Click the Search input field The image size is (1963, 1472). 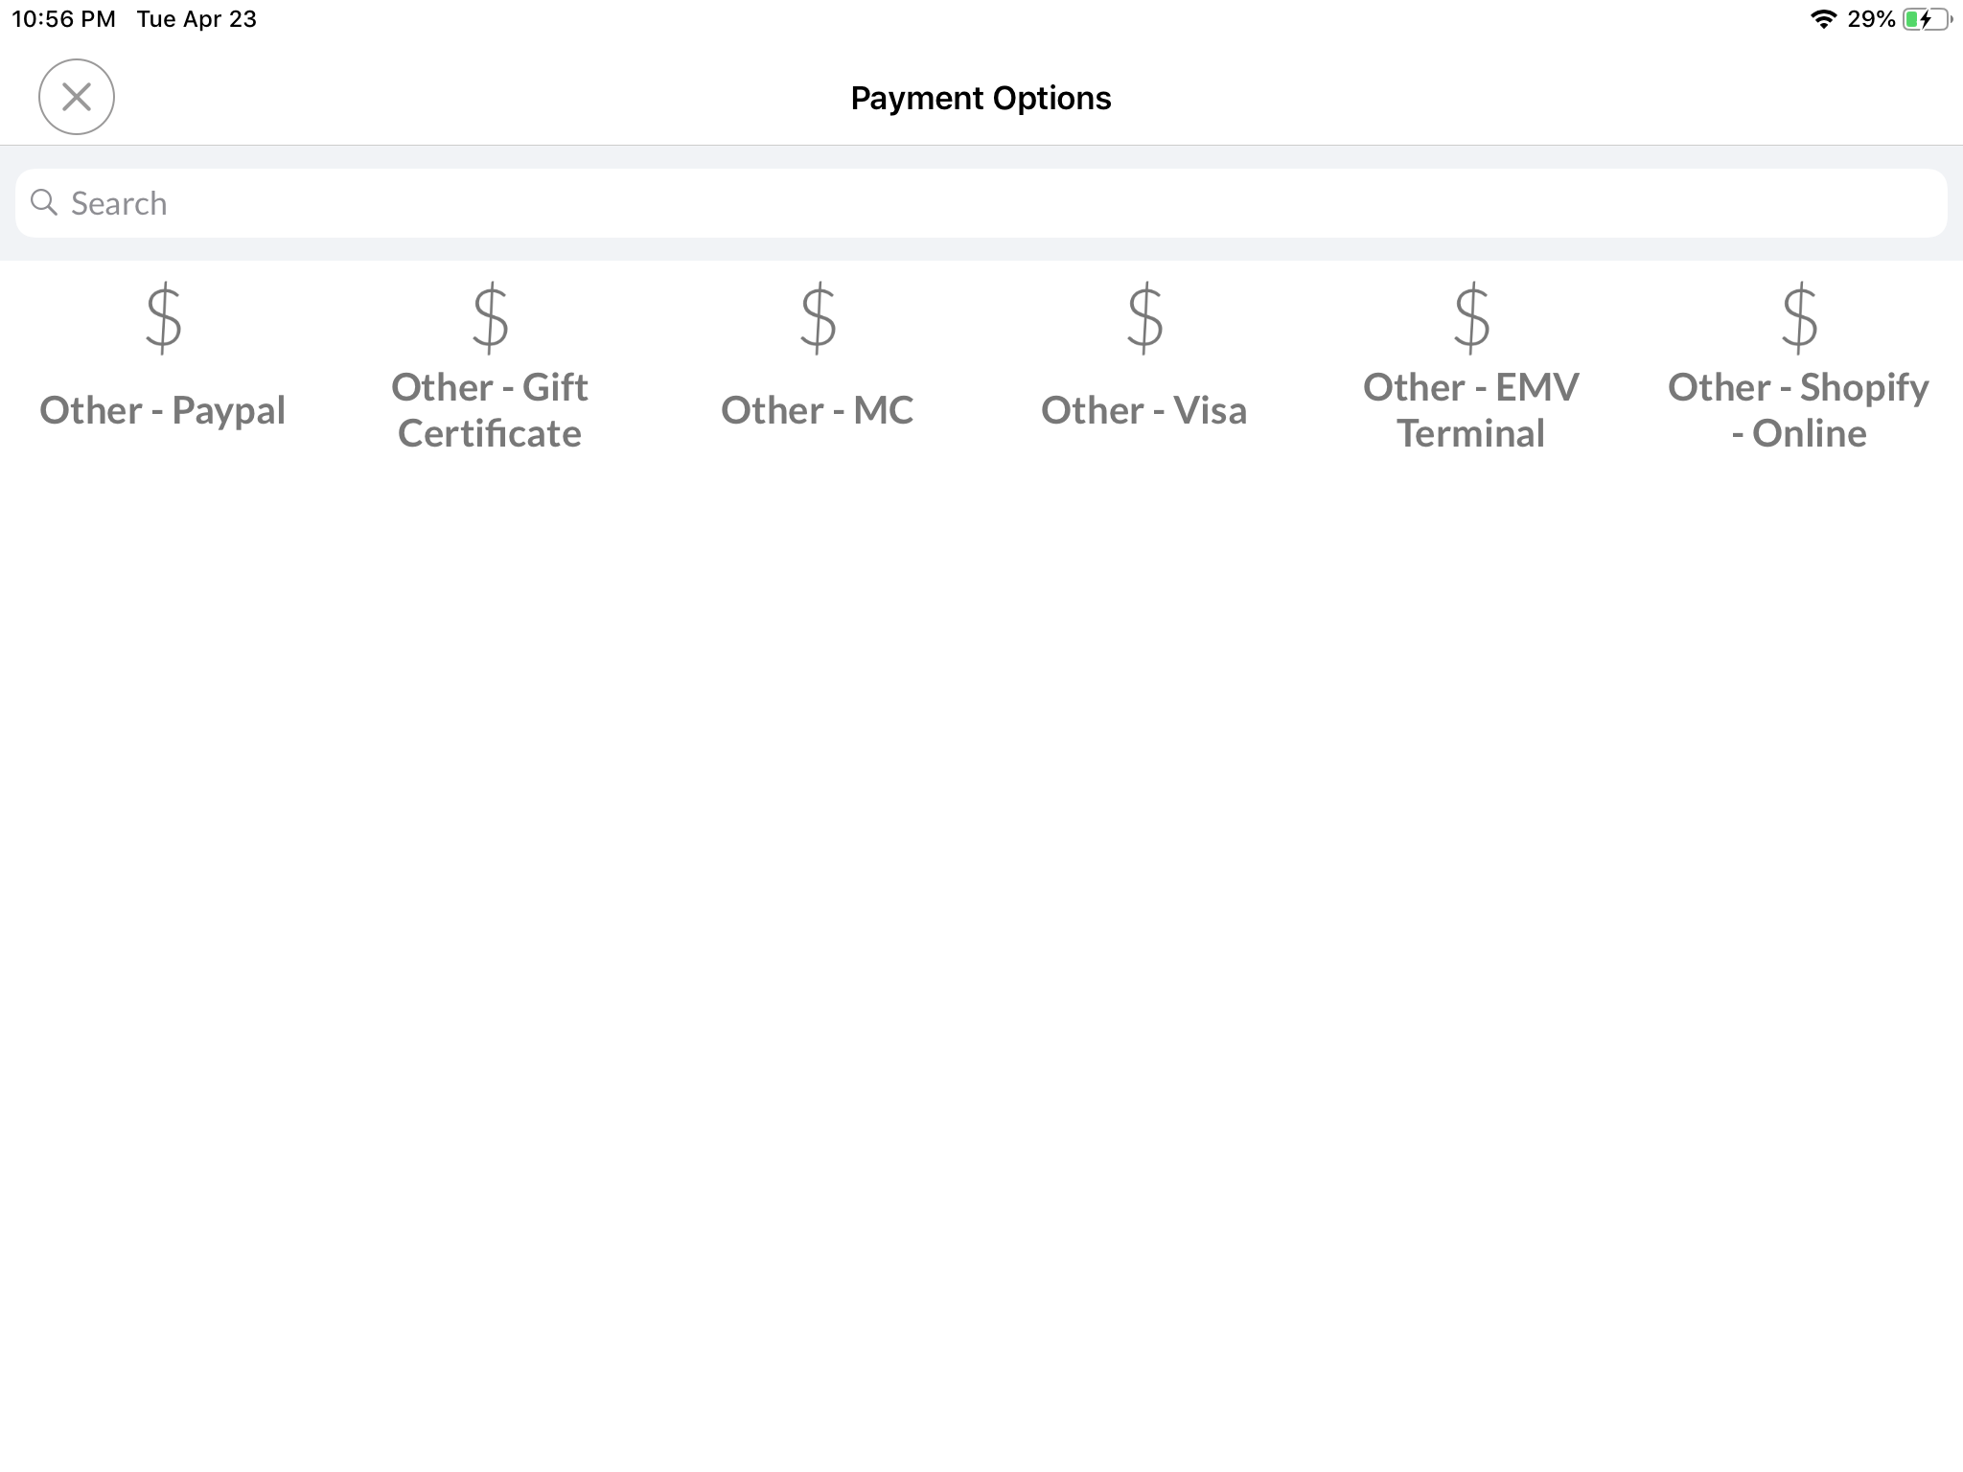[x=981, y=203]
